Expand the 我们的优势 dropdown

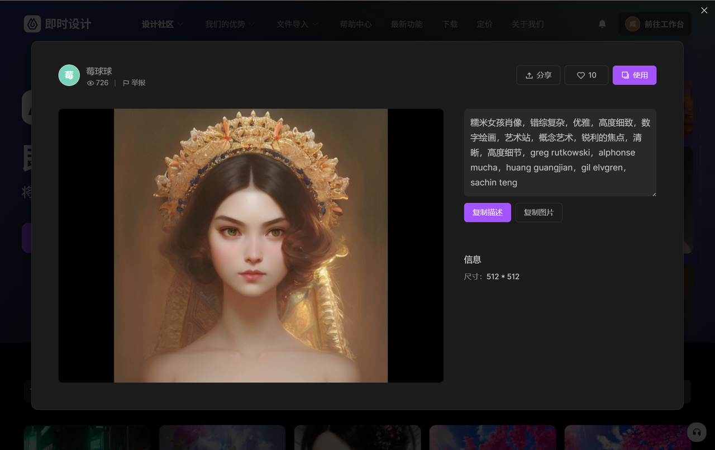tap(230, 24)
